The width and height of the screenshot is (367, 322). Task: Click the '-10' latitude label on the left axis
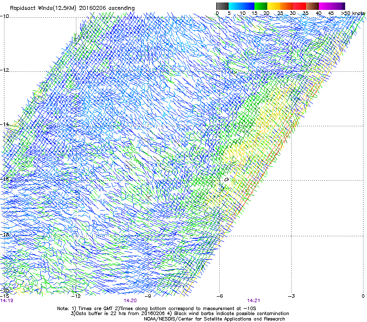(4, 16)
